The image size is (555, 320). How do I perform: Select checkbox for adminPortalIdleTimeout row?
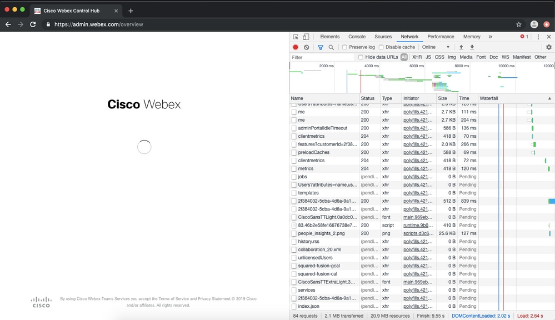point(294,128)
